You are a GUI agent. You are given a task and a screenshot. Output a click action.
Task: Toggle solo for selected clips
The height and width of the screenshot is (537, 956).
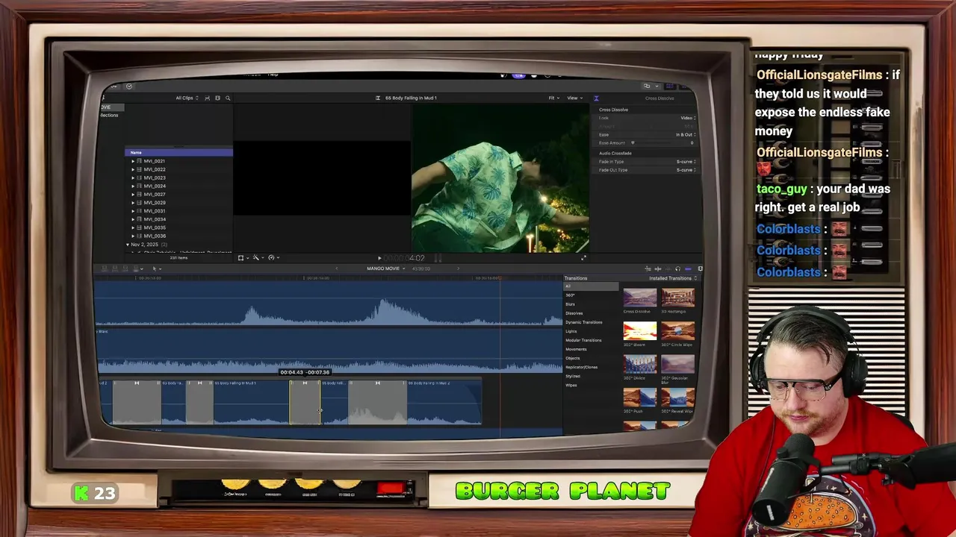click(x=668, y=268)
